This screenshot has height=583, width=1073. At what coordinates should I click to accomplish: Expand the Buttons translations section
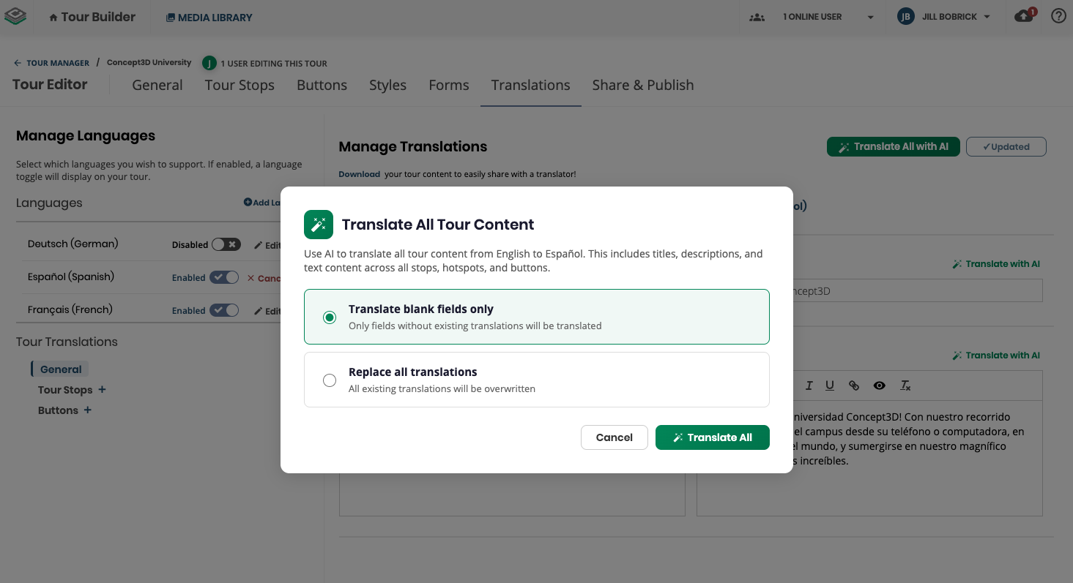coord(87,410)
